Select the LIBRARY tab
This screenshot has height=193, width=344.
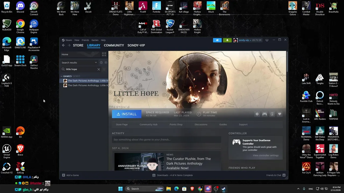click(x=94, y=45)
